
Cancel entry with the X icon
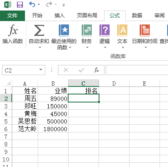tap(66, 70)
